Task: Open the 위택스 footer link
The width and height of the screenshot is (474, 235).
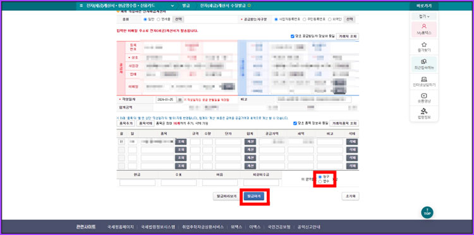Action: (236, 227)
